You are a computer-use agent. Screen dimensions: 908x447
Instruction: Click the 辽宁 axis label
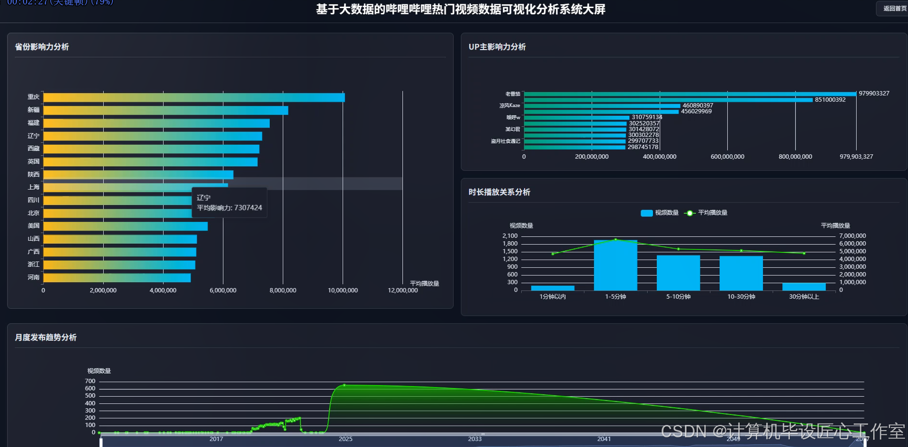[33, 136]
